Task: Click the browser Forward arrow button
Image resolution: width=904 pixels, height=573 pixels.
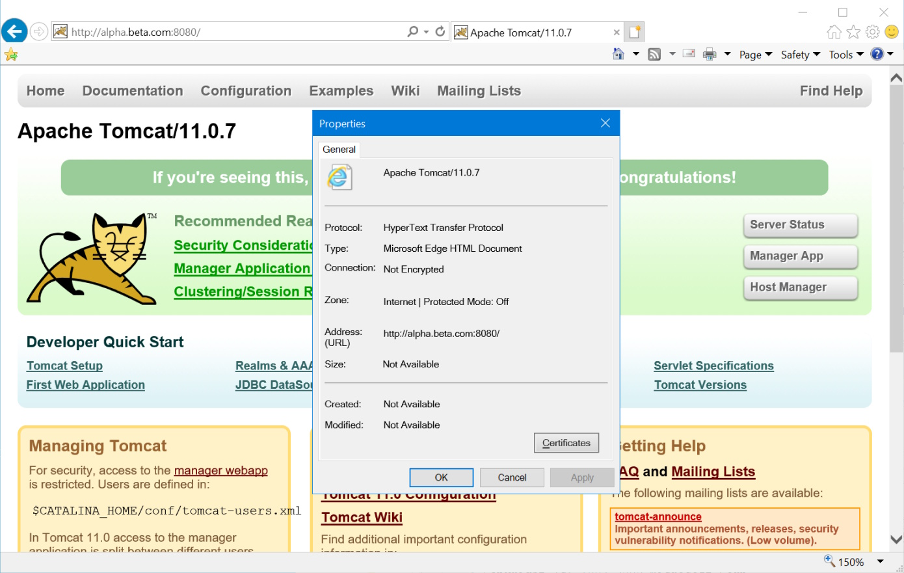Action: click(x=39, y=31)
